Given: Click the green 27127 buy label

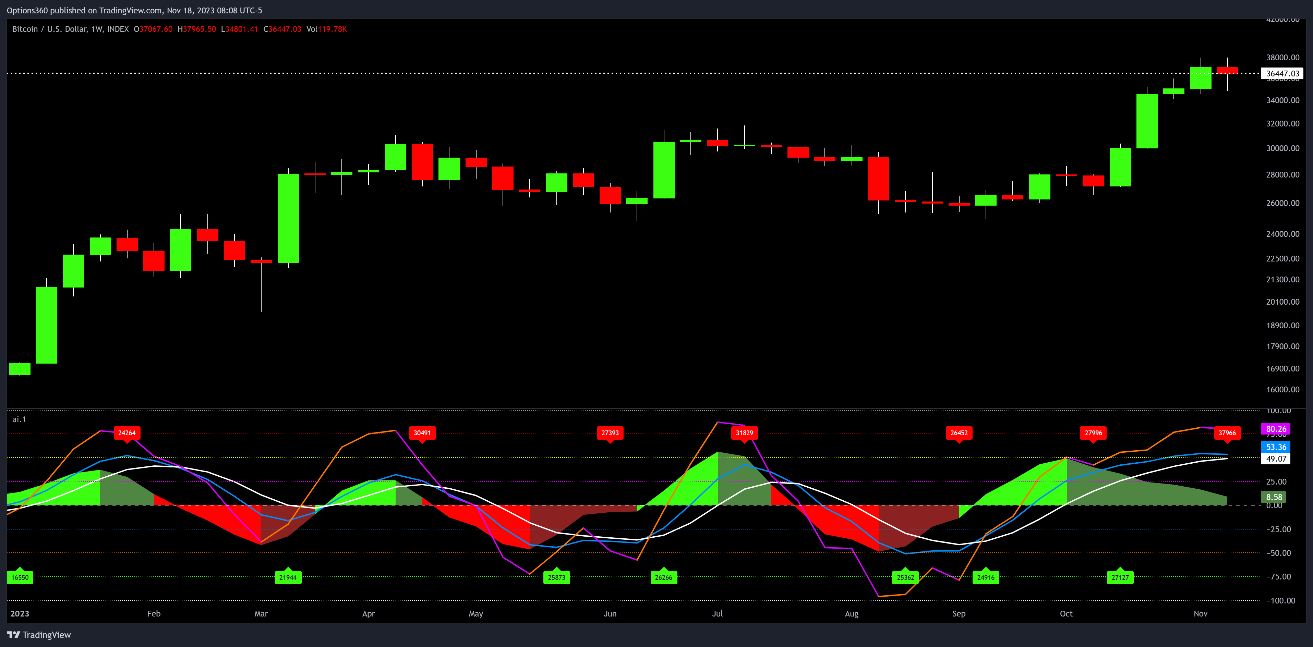Looking at the screenshot, I should [x=1120, y=577].
